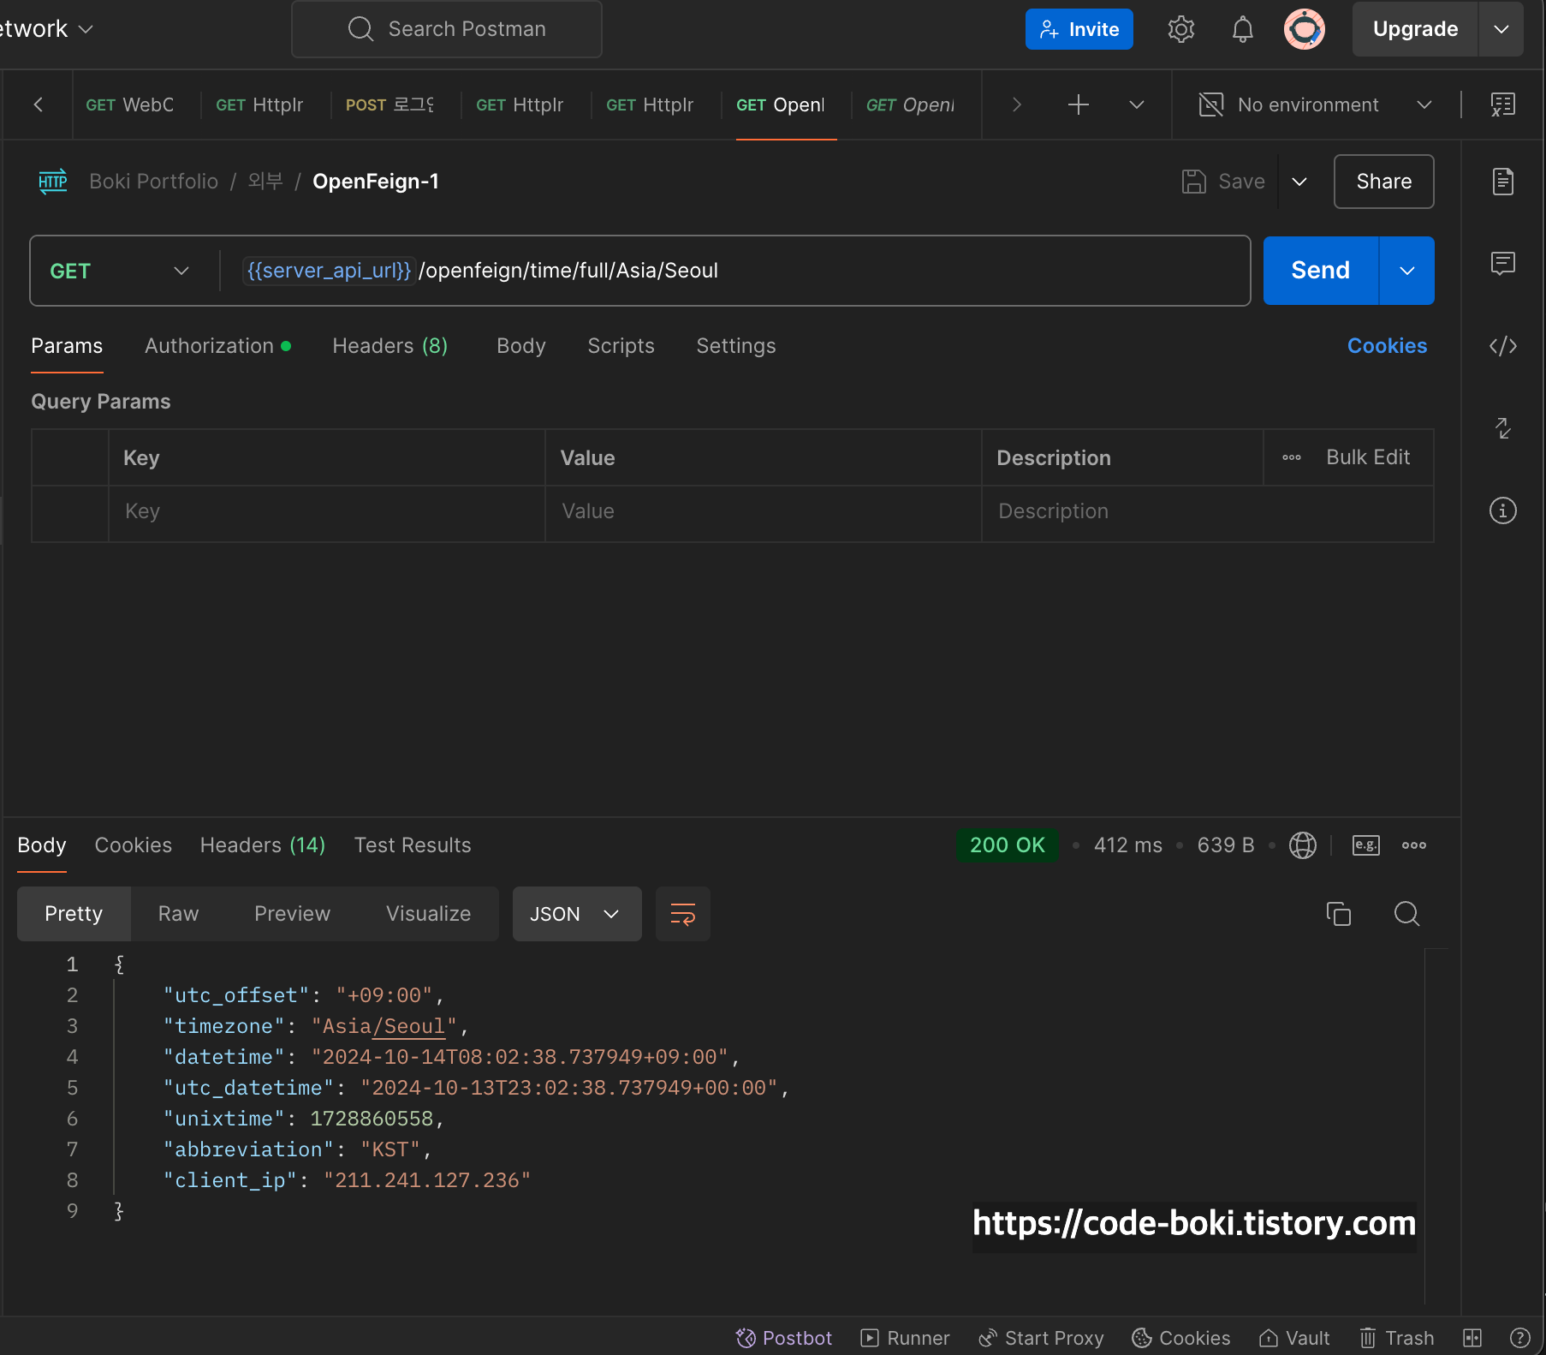Toggle line wrap icon in response toolbar
Screen dimensions: 1546x1355
coord(682,914)
